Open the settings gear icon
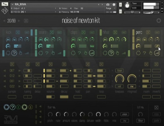The image size is (164, 126). [x=159, y=20]
